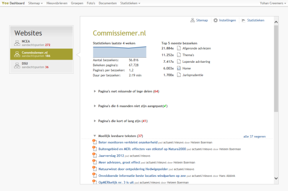Open the Statistieken dropdown in top bar

click(130, 3)
